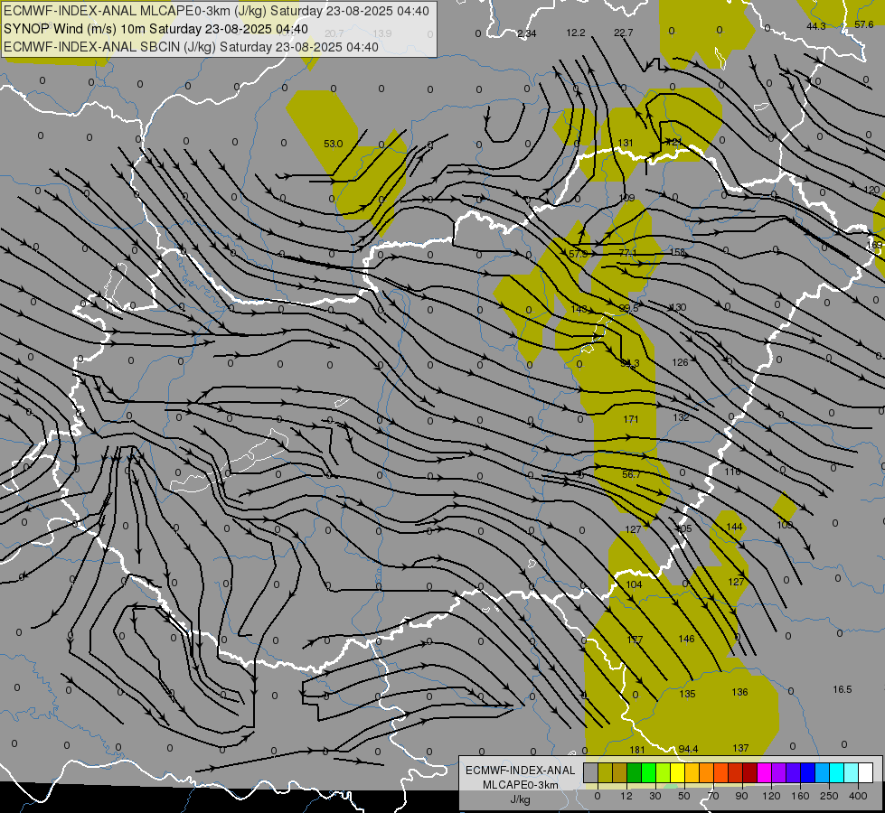Click the 400 tick label on legend
The image size is (885, 813).
[x=858, y=796]
